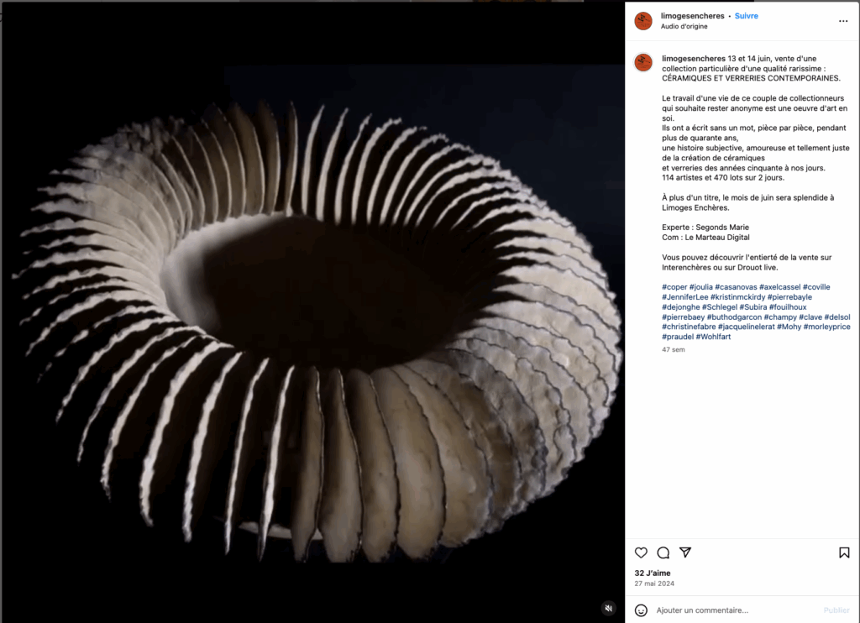The width and height of the screenshot is (860, 623).
Task: Save post with bookmark icon
Action: click(844, 552)
